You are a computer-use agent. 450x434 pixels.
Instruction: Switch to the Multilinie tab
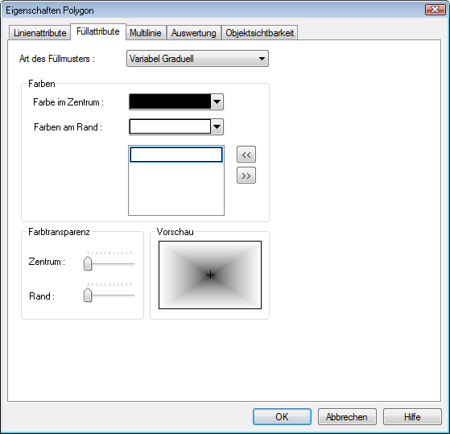pos(146,33)
